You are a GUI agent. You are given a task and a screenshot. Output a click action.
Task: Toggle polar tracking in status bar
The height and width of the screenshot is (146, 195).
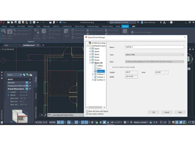coord(76,122)
